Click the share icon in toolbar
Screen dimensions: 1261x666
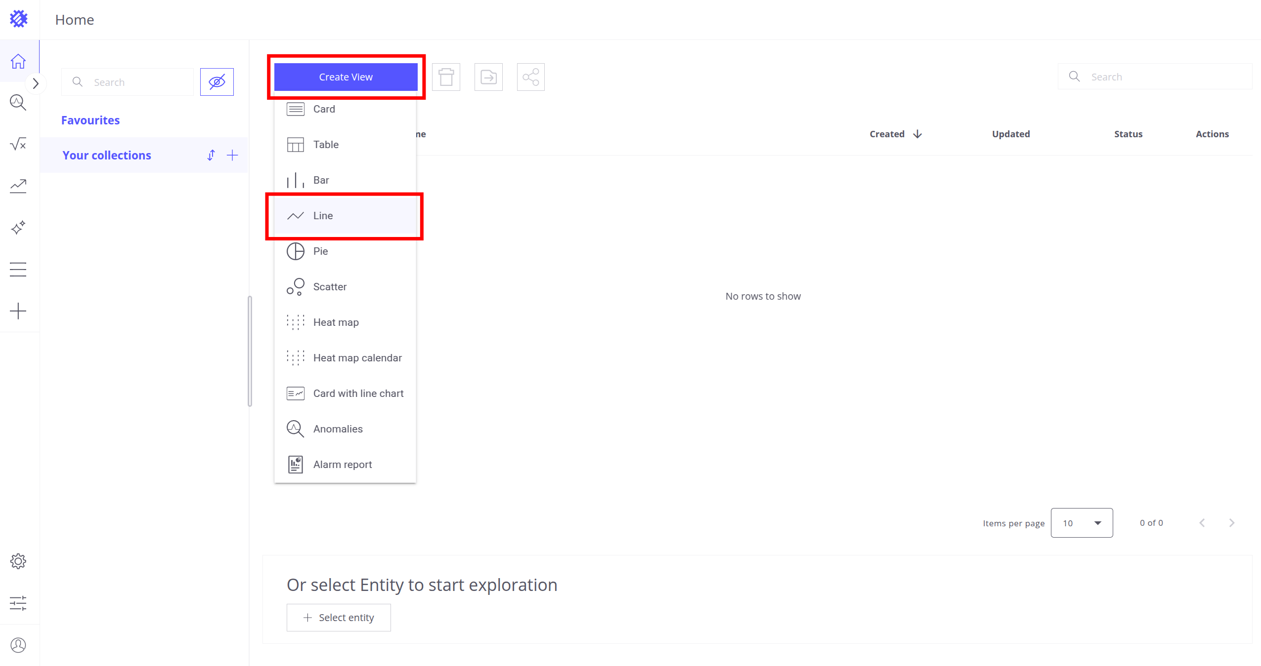(x=530, y=77)
